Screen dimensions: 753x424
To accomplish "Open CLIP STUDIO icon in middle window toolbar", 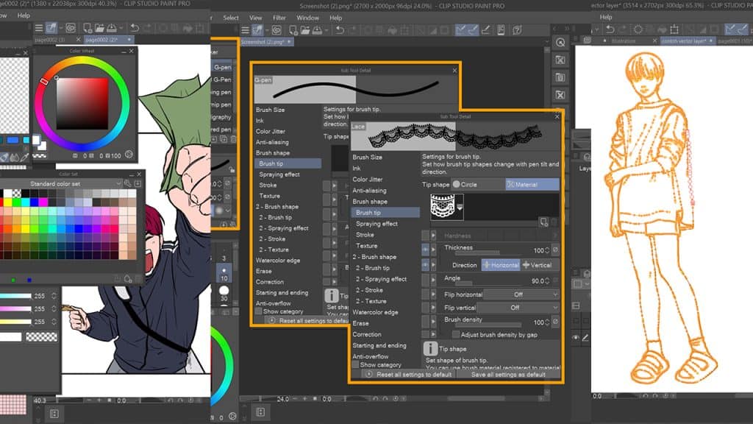I will (x=276, y=30).
